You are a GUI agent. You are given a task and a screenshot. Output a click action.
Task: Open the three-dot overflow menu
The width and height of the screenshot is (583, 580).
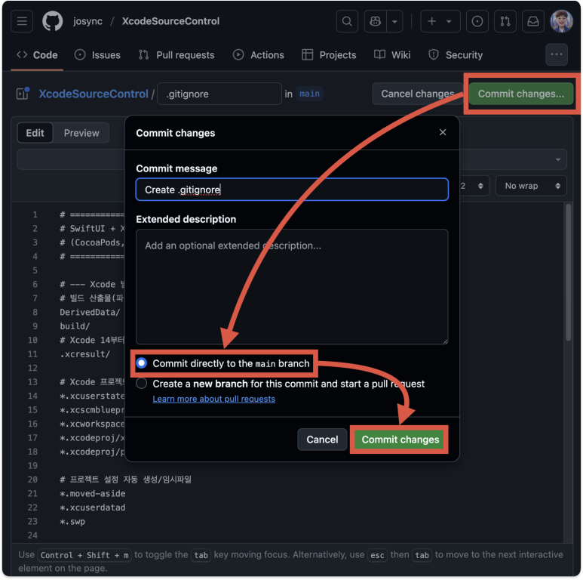(x=557, y=54)
